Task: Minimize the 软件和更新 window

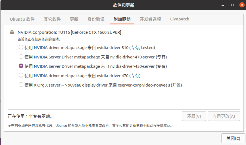Action: 223,5
